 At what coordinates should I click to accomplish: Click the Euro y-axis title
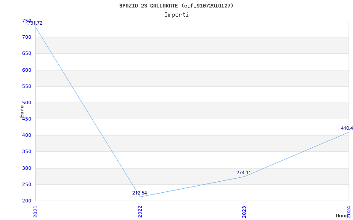click(x=22, y=111)
